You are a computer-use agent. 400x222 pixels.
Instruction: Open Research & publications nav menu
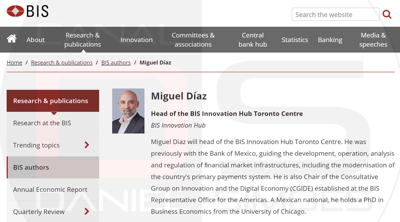82,40
